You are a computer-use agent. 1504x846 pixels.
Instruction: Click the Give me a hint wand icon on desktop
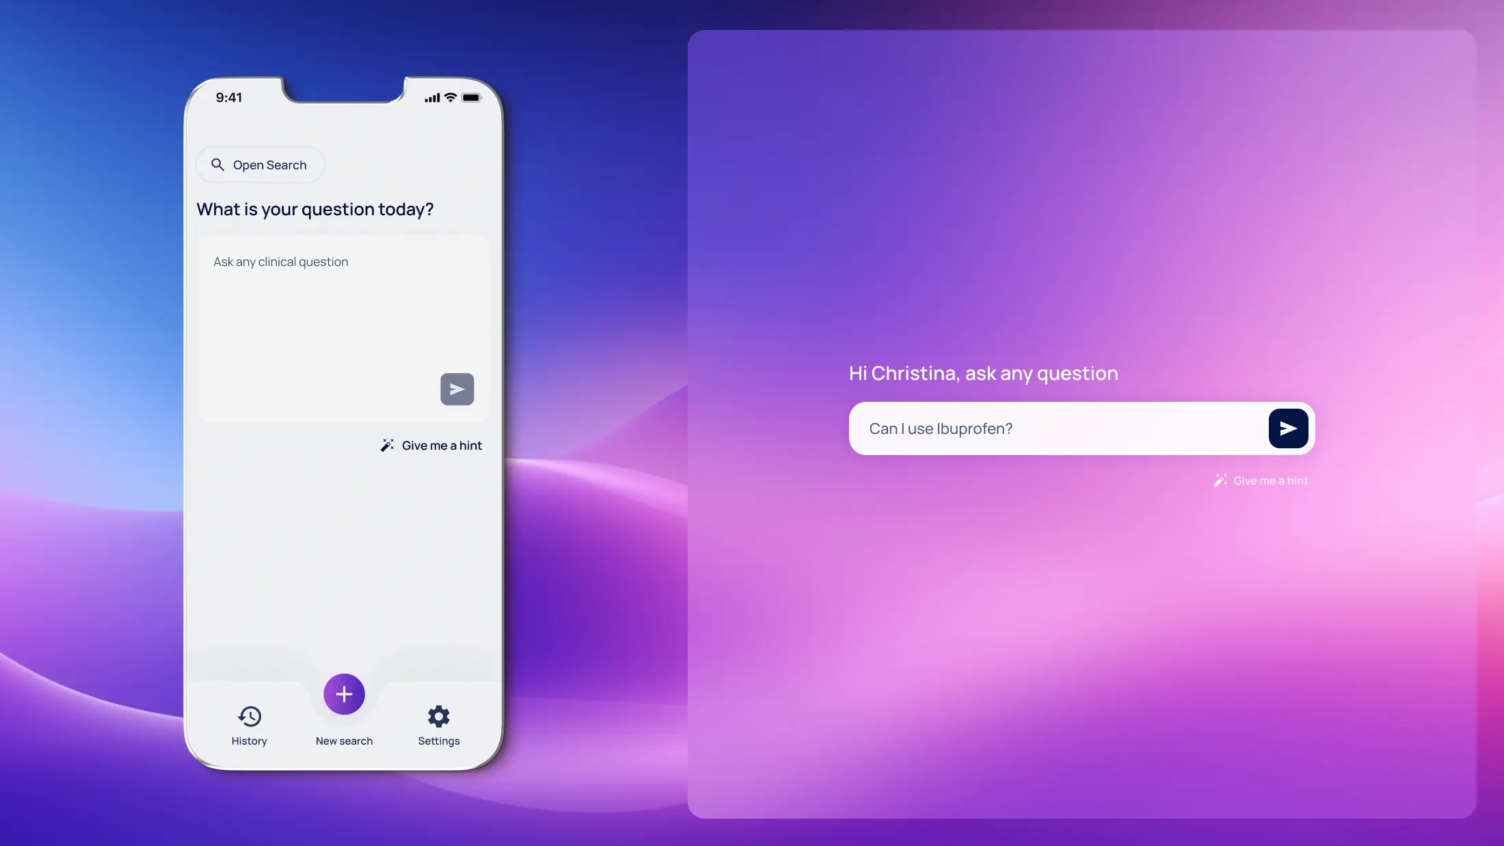[x=1220, y=480]
